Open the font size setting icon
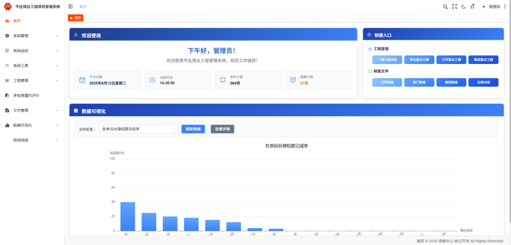The height and width of the screenshot is (245, 511). pyautogui.click(x=472, y=7)
